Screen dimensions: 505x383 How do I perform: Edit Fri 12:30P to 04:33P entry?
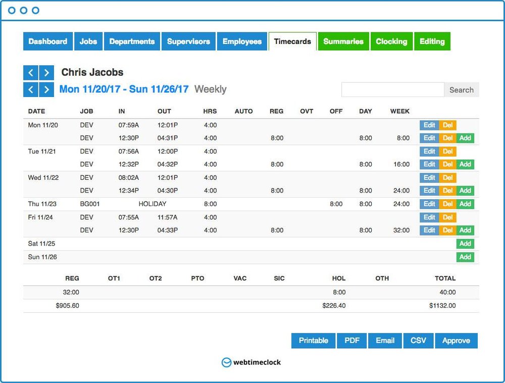(x=429, y=230)
